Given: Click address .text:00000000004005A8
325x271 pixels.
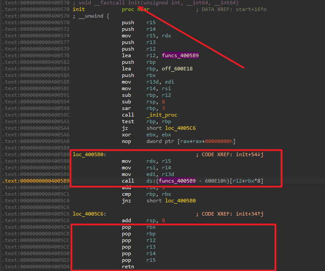Looking at the screenshot, I should (x=36, y=141).
